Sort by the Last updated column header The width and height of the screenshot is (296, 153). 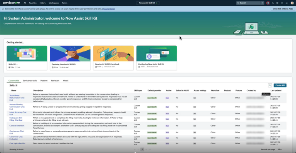pos(276,90)
